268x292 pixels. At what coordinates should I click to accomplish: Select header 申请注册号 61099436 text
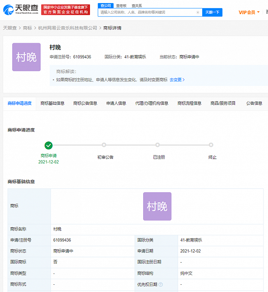[x=70, y=57]
